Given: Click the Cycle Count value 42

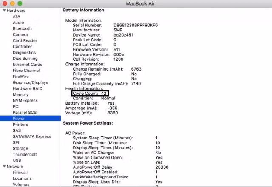Looking at the screenshot, I should coord(104,93).
